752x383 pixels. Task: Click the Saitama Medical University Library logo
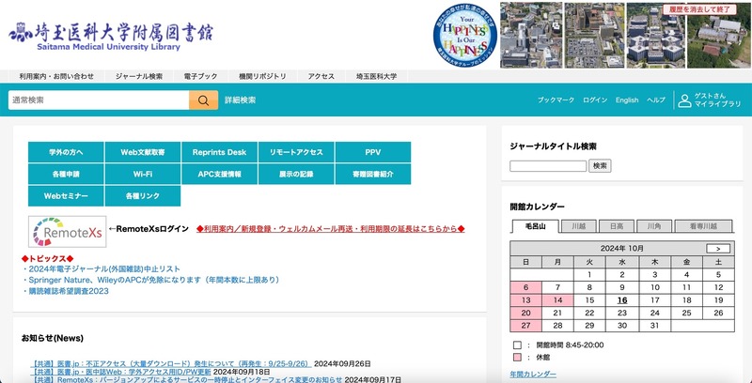click(x=111, y=34)
